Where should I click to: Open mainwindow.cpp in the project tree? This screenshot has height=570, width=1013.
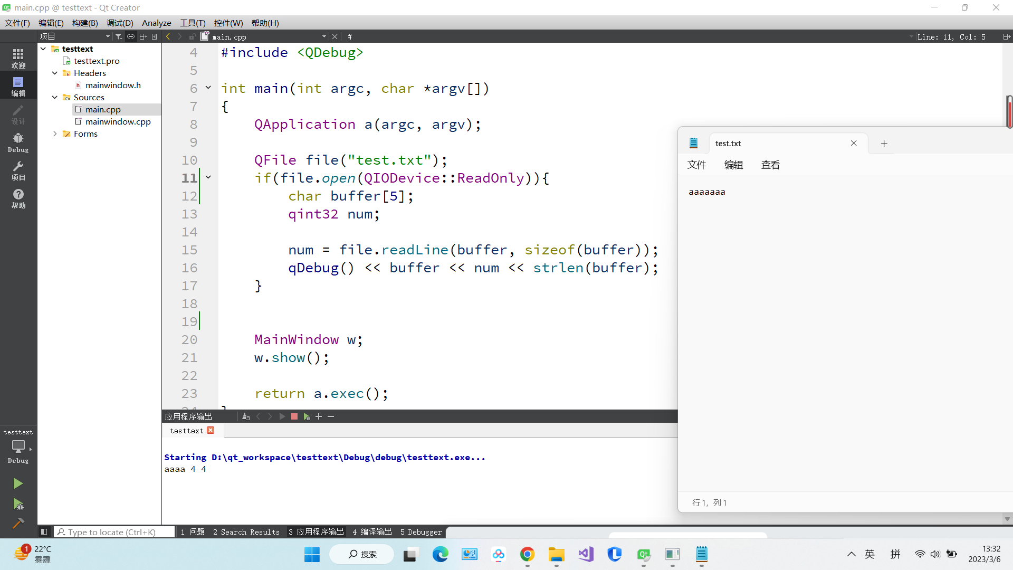(118, 121)
